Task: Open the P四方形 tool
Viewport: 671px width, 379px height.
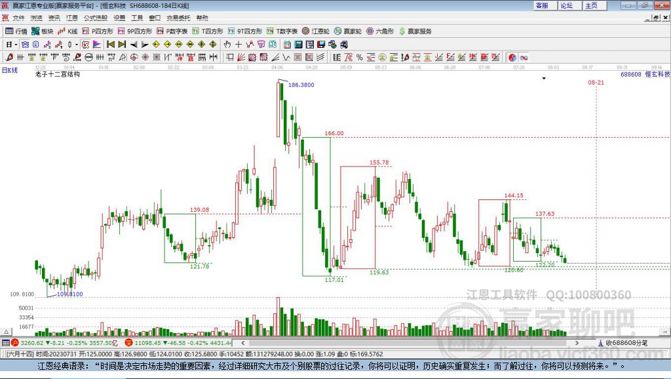Action: click(98, 31)
